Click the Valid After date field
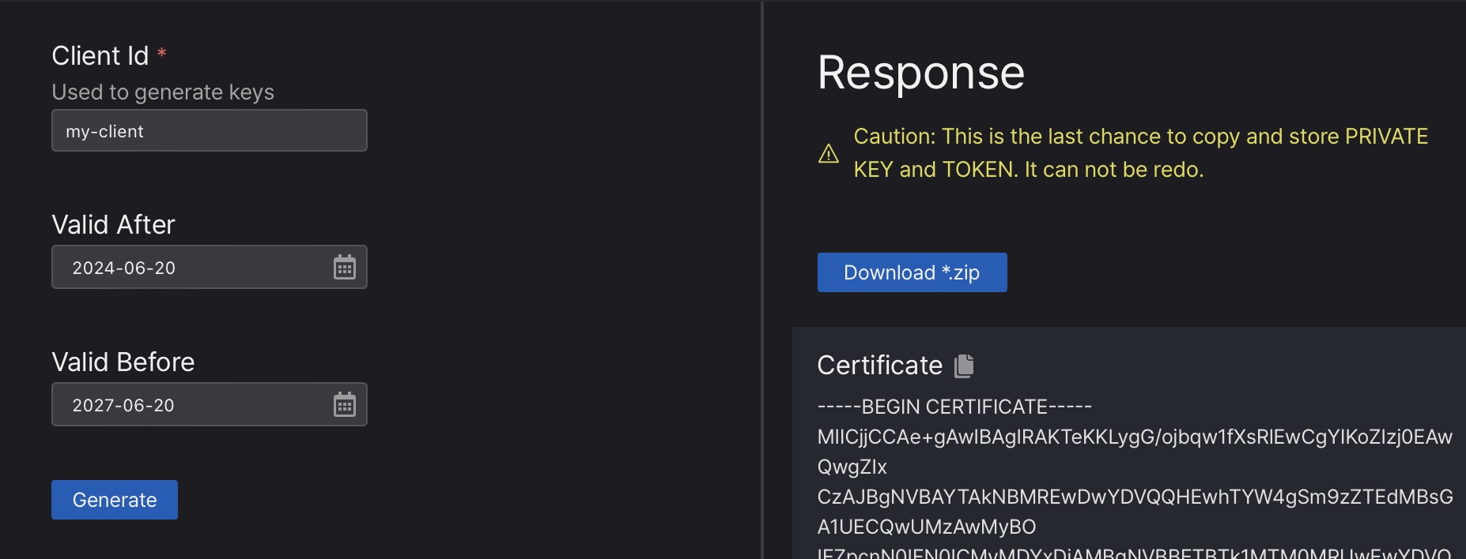The width and height of the screenshot is (1466, 559). [190, 268]
